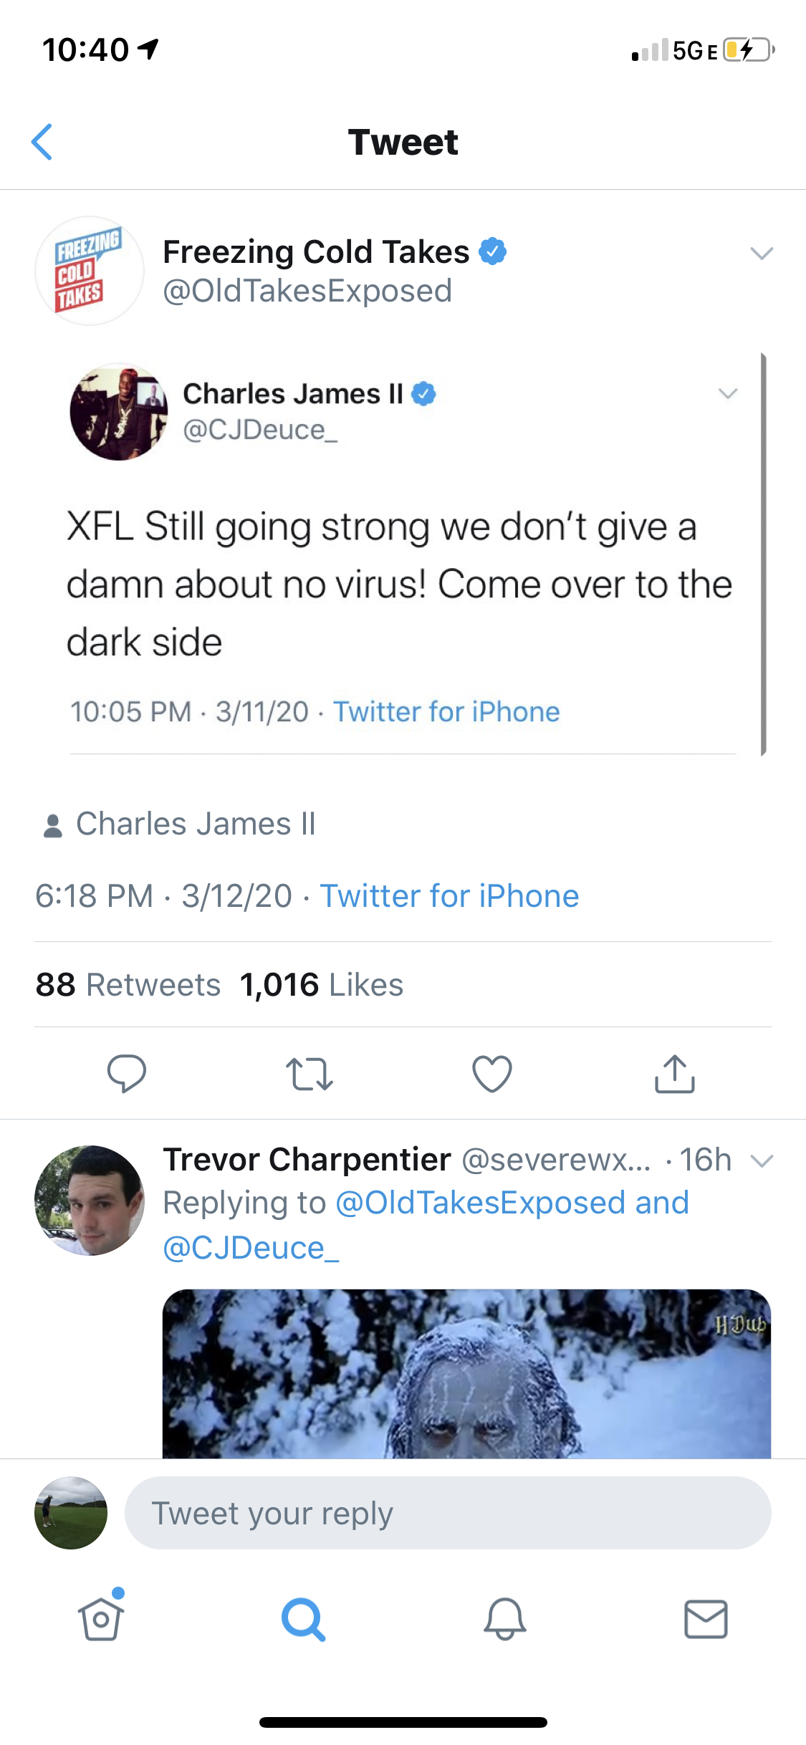Tap the reply speech bubble icon

pos(127,1073)
